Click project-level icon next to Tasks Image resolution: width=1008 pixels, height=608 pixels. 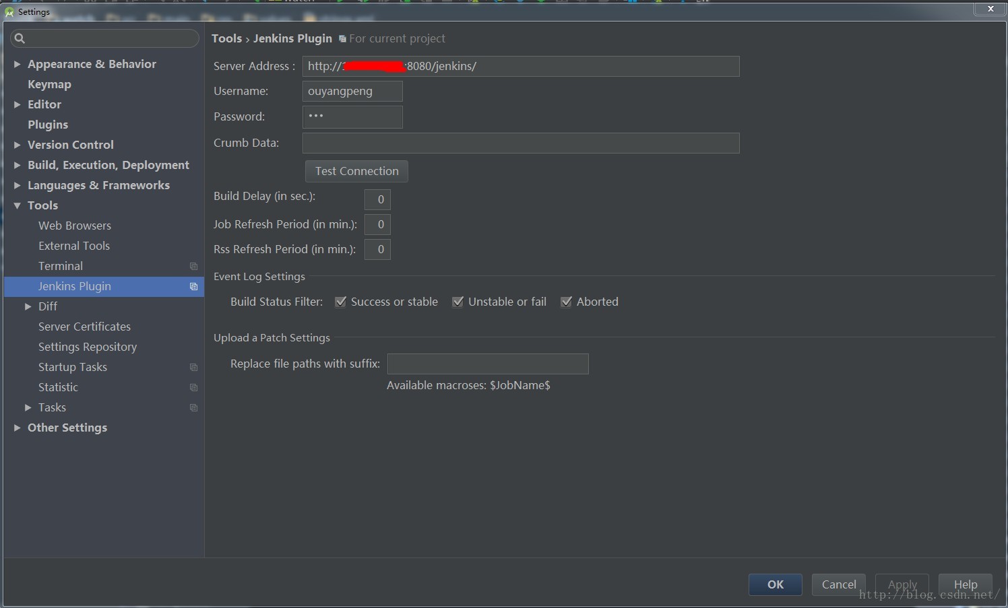coord(193,407)
